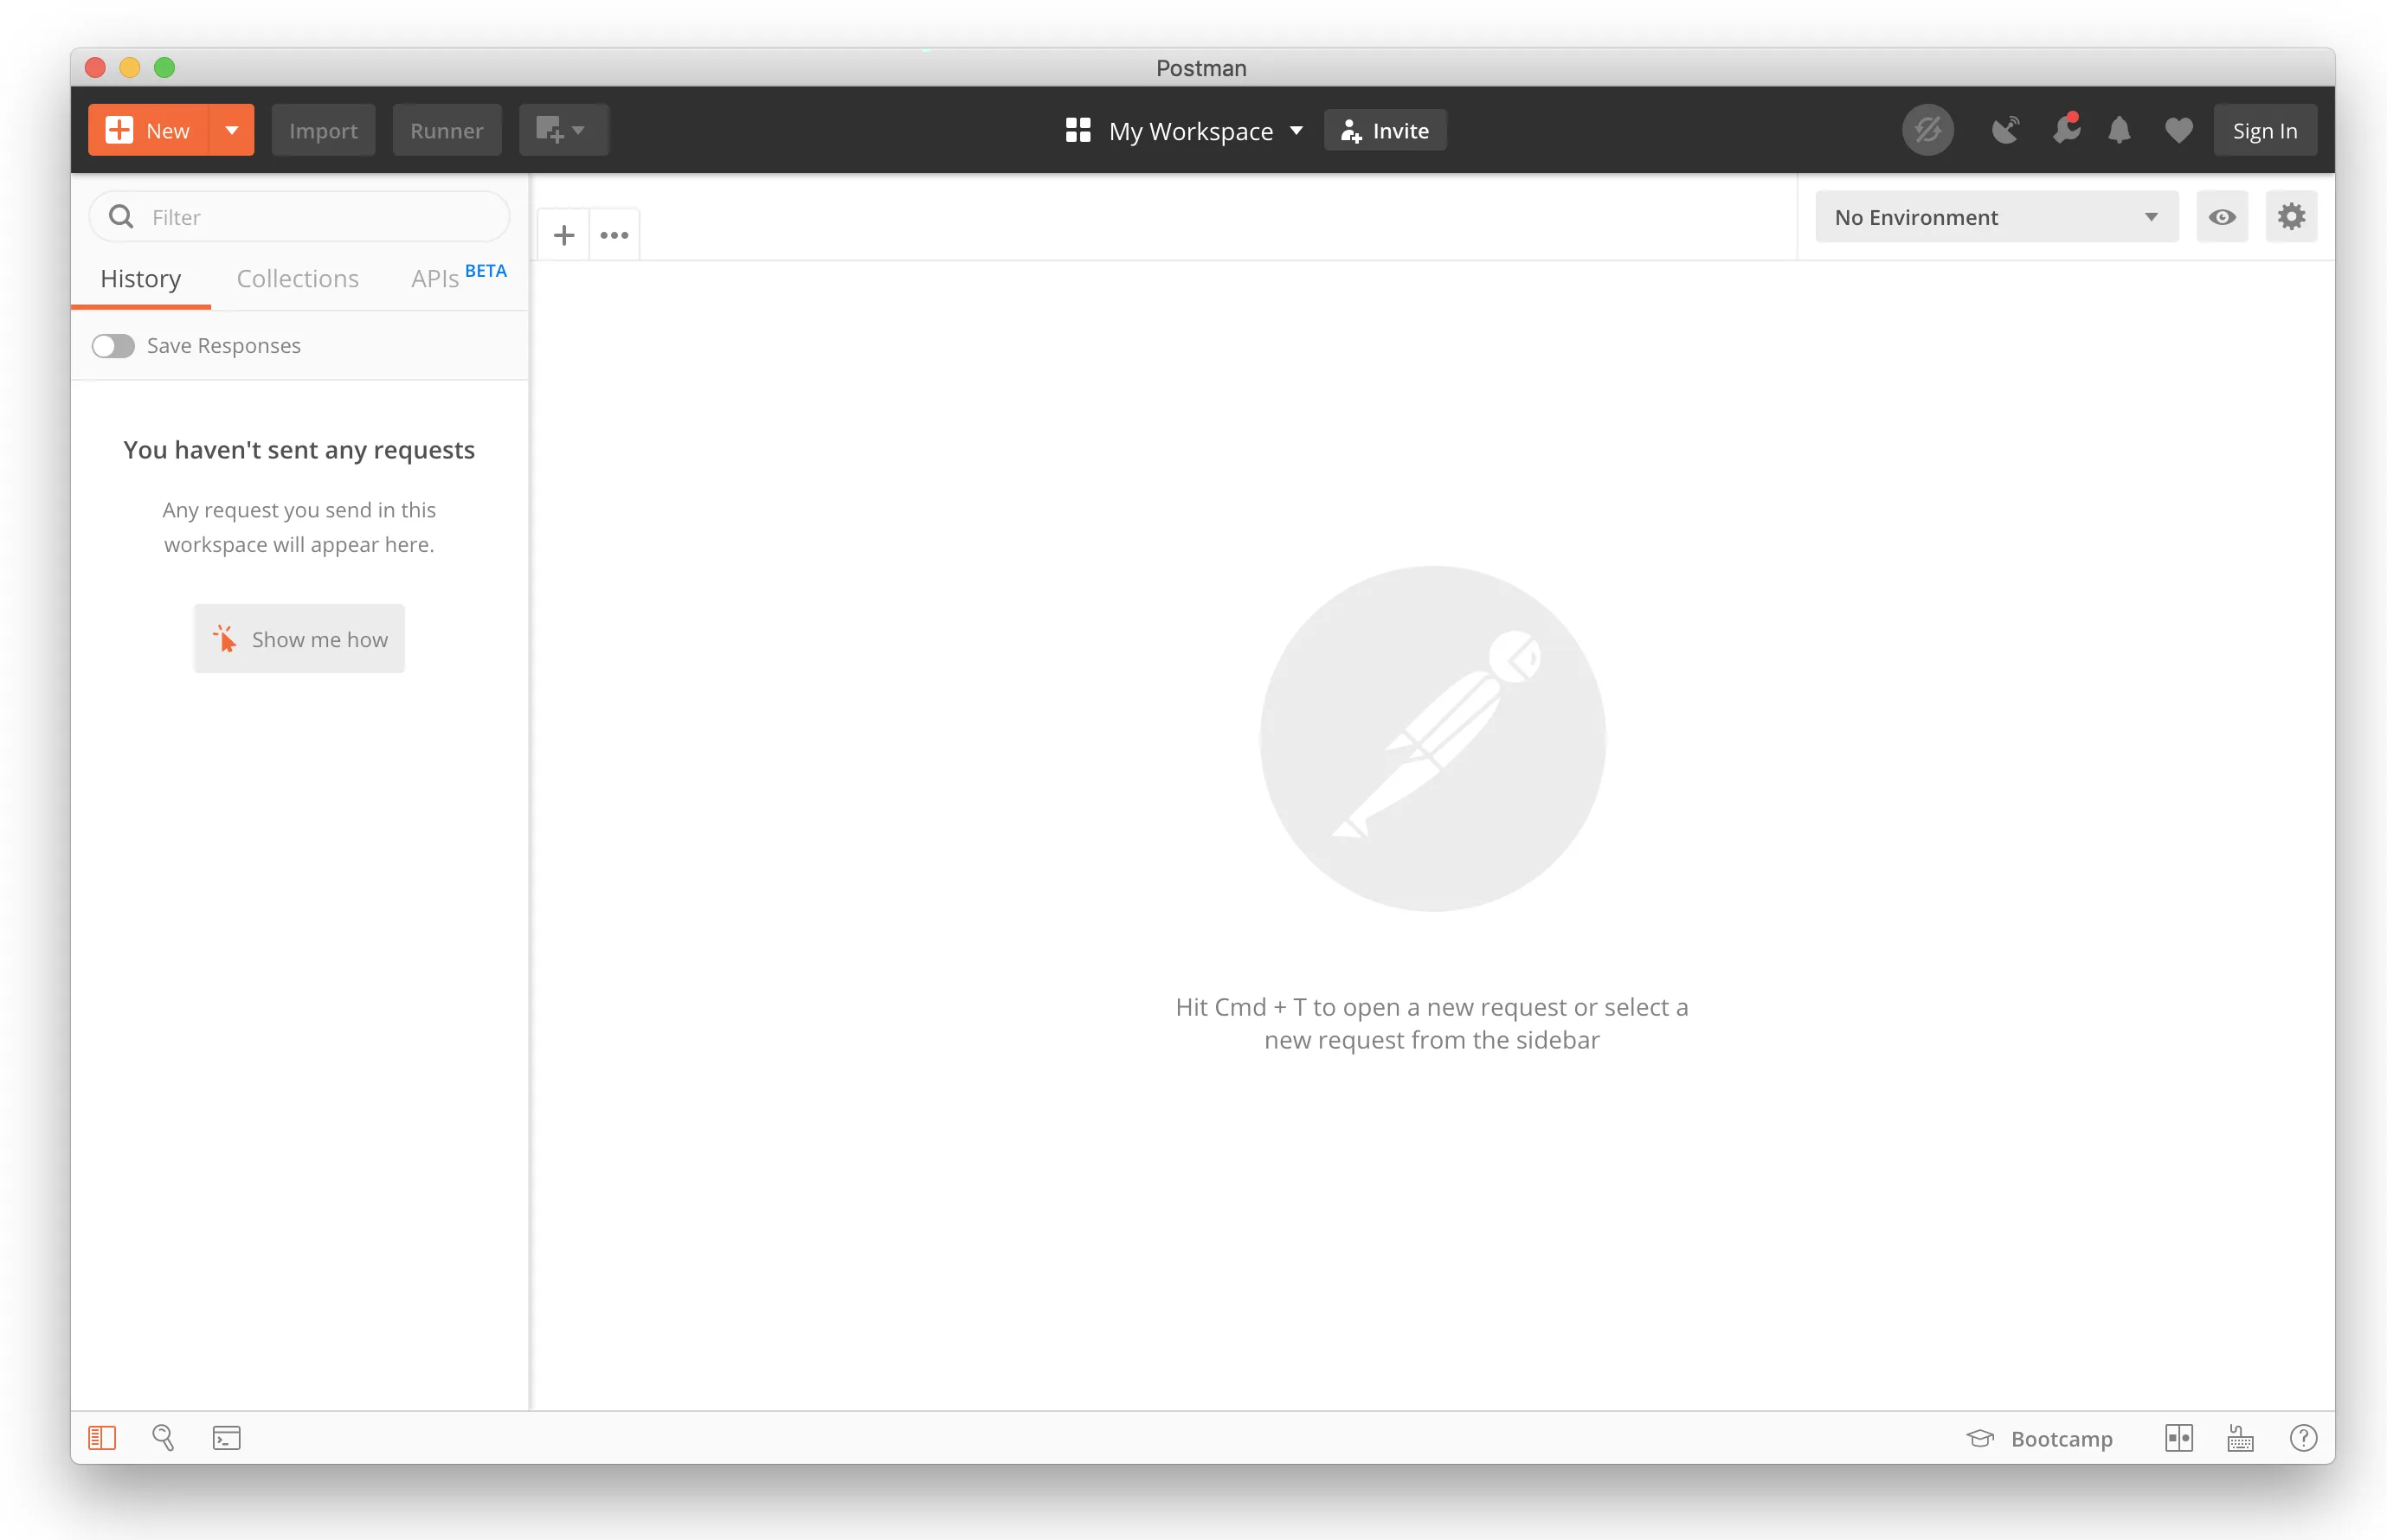Open the Search in Postman finder
The image size is (2387, 1540).
click(163, 1437)
